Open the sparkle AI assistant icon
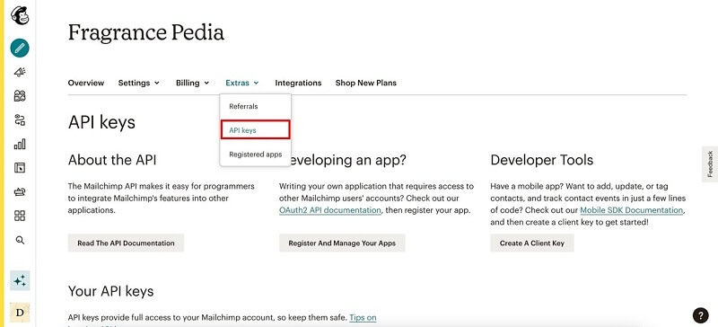Viewport: 718px width, 327px height. (x=20, y=280)
